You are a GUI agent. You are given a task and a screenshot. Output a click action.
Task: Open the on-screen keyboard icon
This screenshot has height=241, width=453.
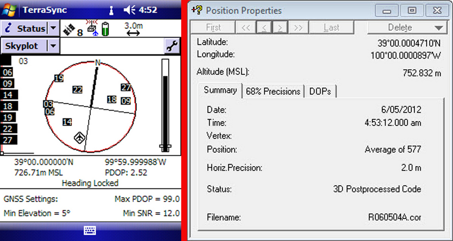coord(90,231)
